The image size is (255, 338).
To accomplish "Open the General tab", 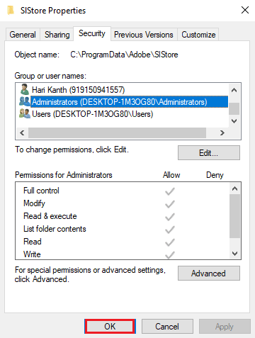I will point(23,35).
